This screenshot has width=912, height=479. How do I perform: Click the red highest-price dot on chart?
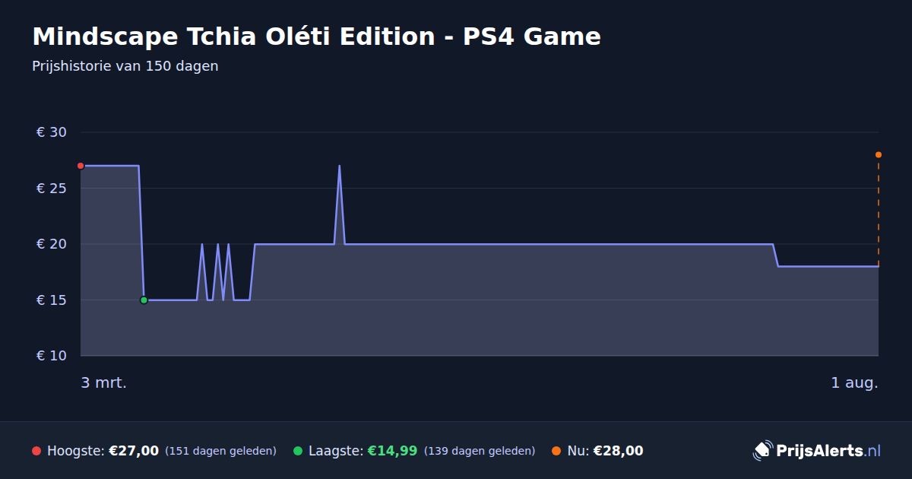[x=81, y=166]
